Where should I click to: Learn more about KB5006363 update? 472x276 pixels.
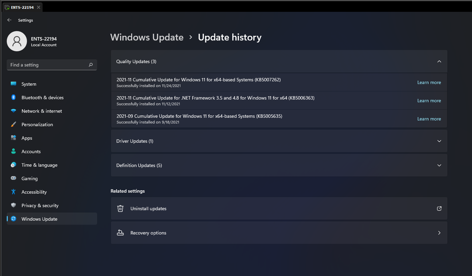coord(429,101)
